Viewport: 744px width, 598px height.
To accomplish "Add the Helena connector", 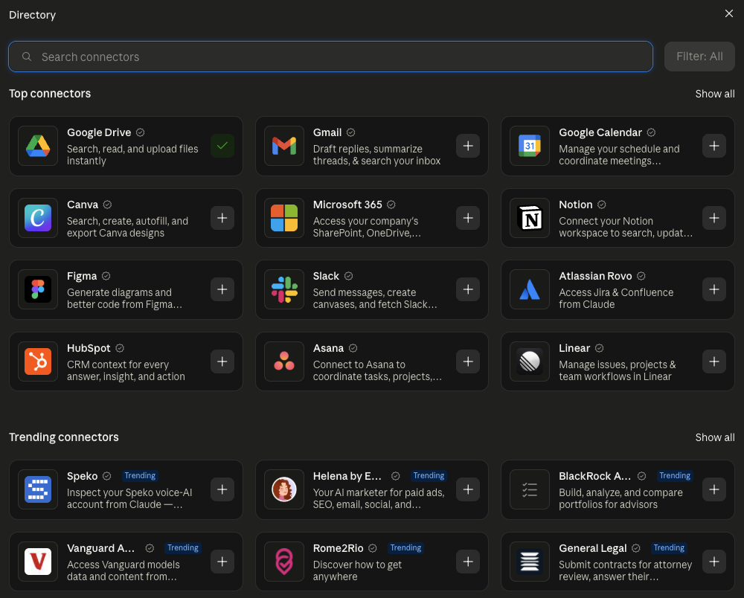I will (468, 489).
